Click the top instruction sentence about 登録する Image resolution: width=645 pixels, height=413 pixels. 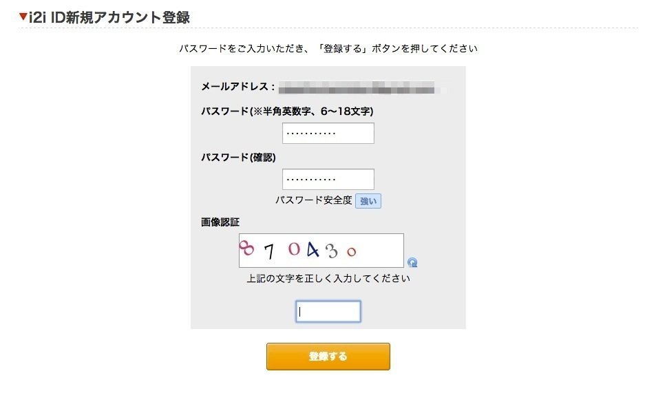coord(328,49)
